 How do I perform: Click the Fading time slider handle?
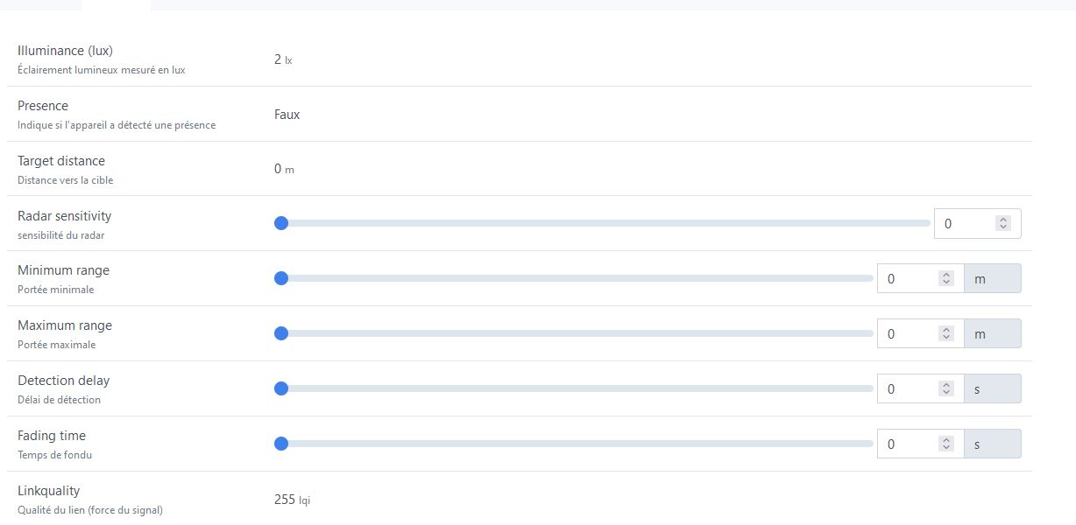(281, 444)
